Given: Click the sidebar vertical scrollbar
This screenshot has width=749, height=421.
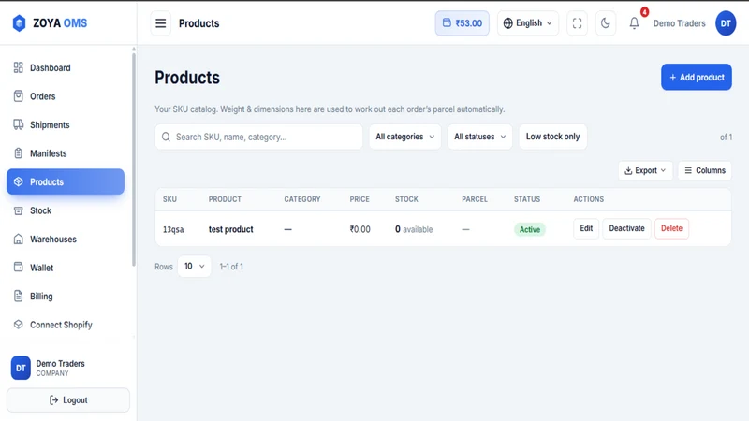Looking at the screenshot, I should 134,160.
